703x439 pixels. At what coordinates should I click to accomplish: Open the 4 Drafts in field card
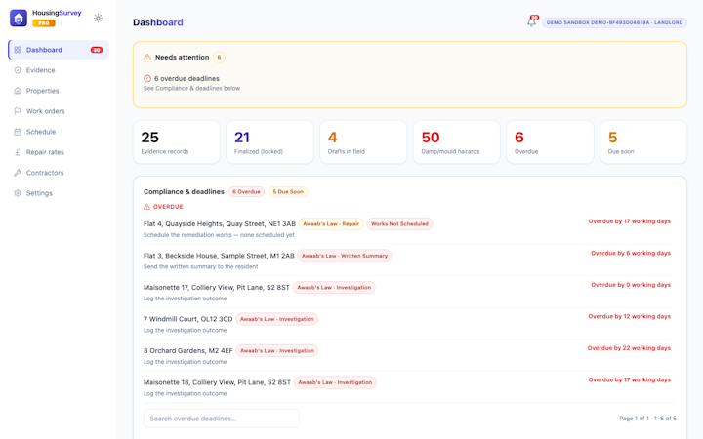363,142
